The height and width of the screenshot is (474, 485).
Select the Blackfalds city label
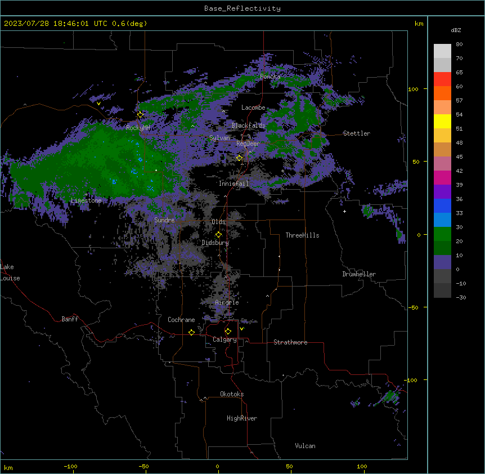(248, 126)
